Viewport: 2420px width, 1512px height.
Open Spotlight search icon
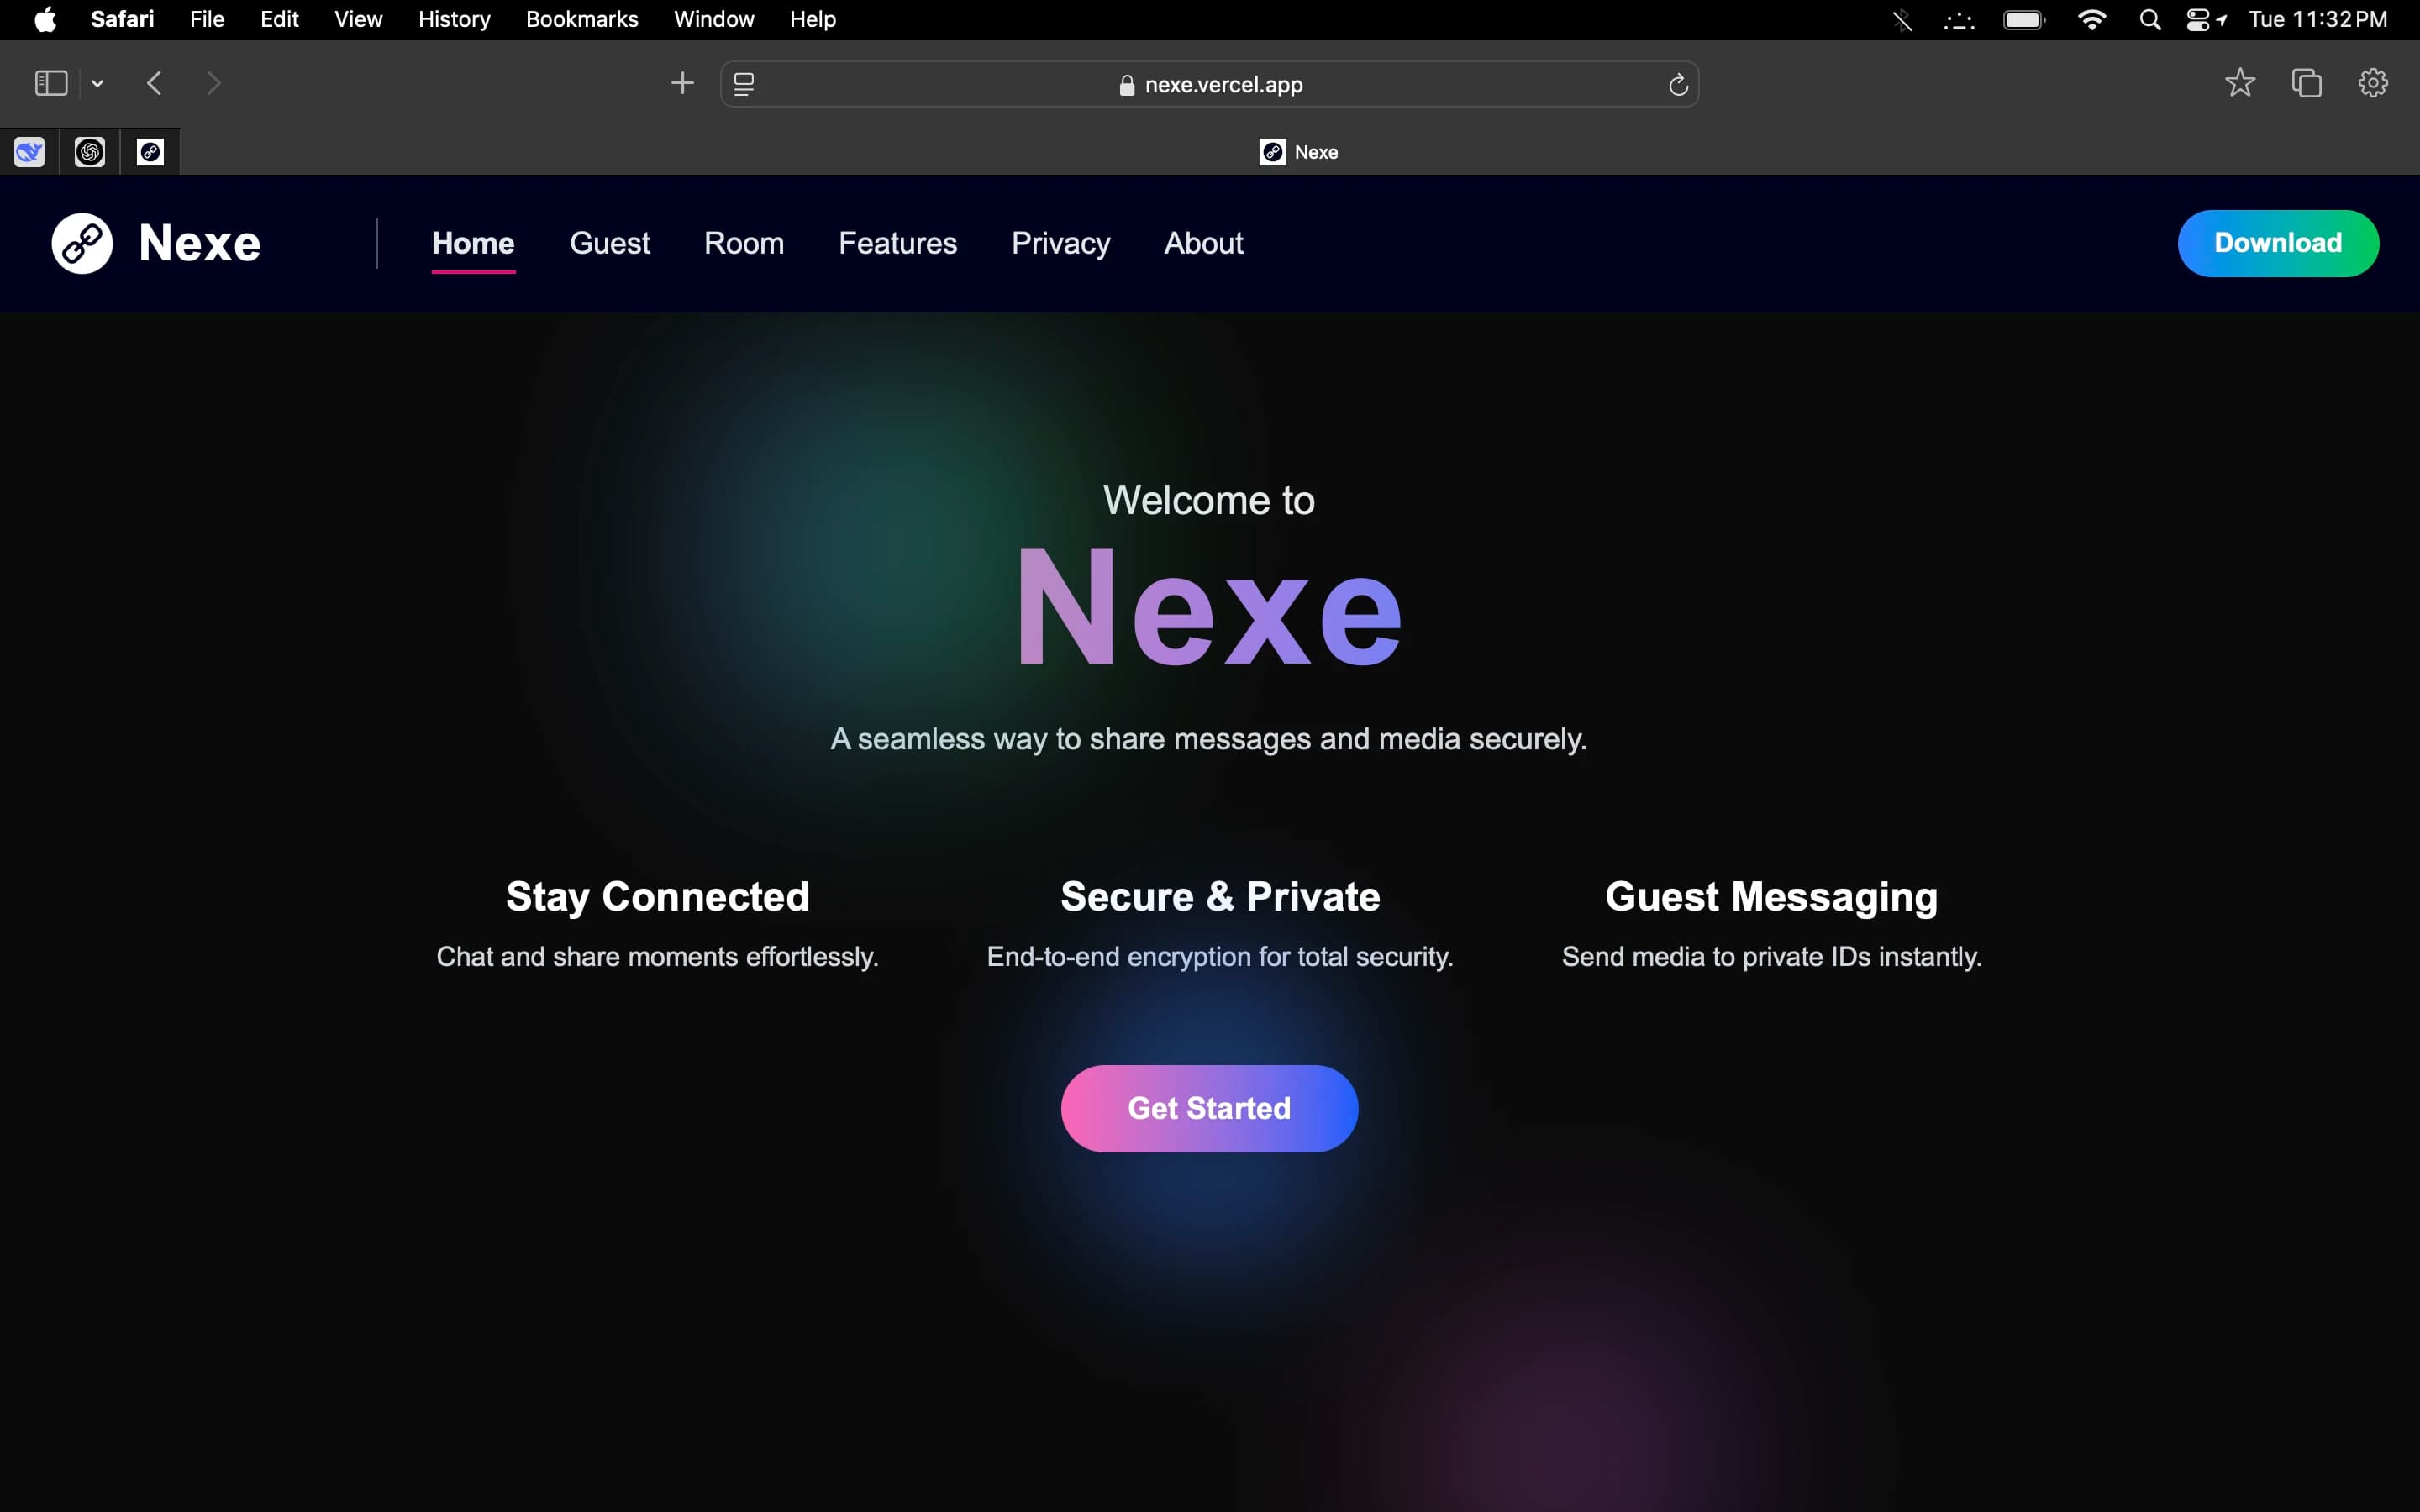coord(2149,20)
